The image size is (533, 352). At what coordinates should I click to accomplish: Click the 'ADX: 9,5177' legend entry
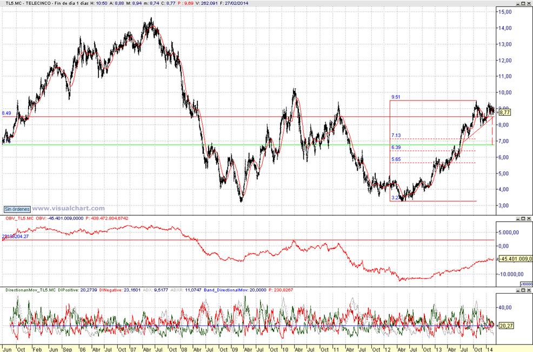click(155, 290)
